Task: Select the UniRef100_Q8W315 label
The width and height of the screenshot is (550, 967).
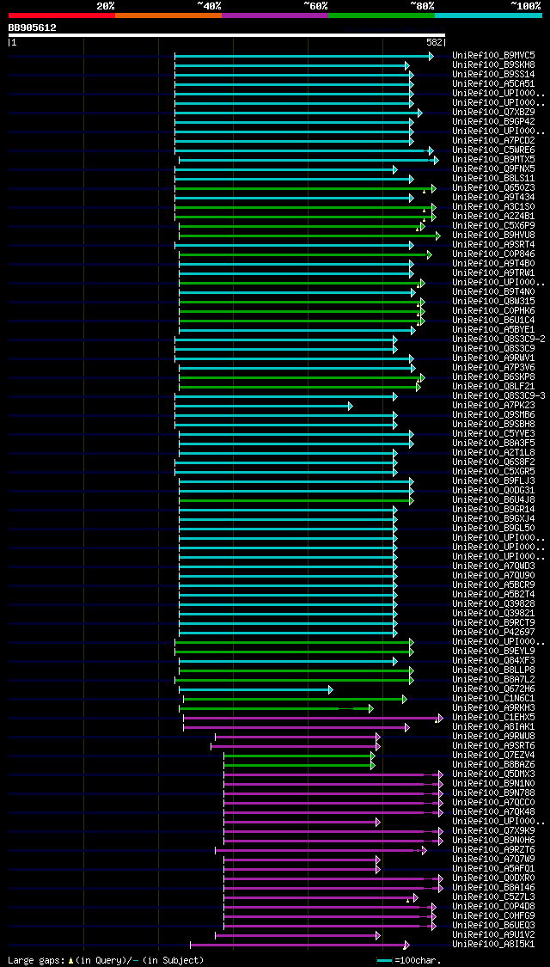Action: click(x=493, y=302)
